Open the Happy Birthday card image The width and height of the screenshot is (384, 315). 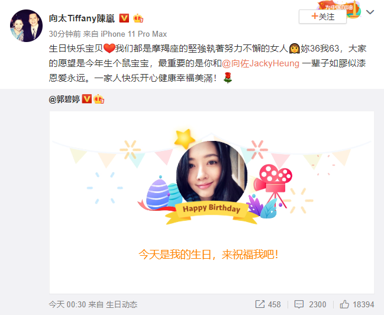point(212,202)
